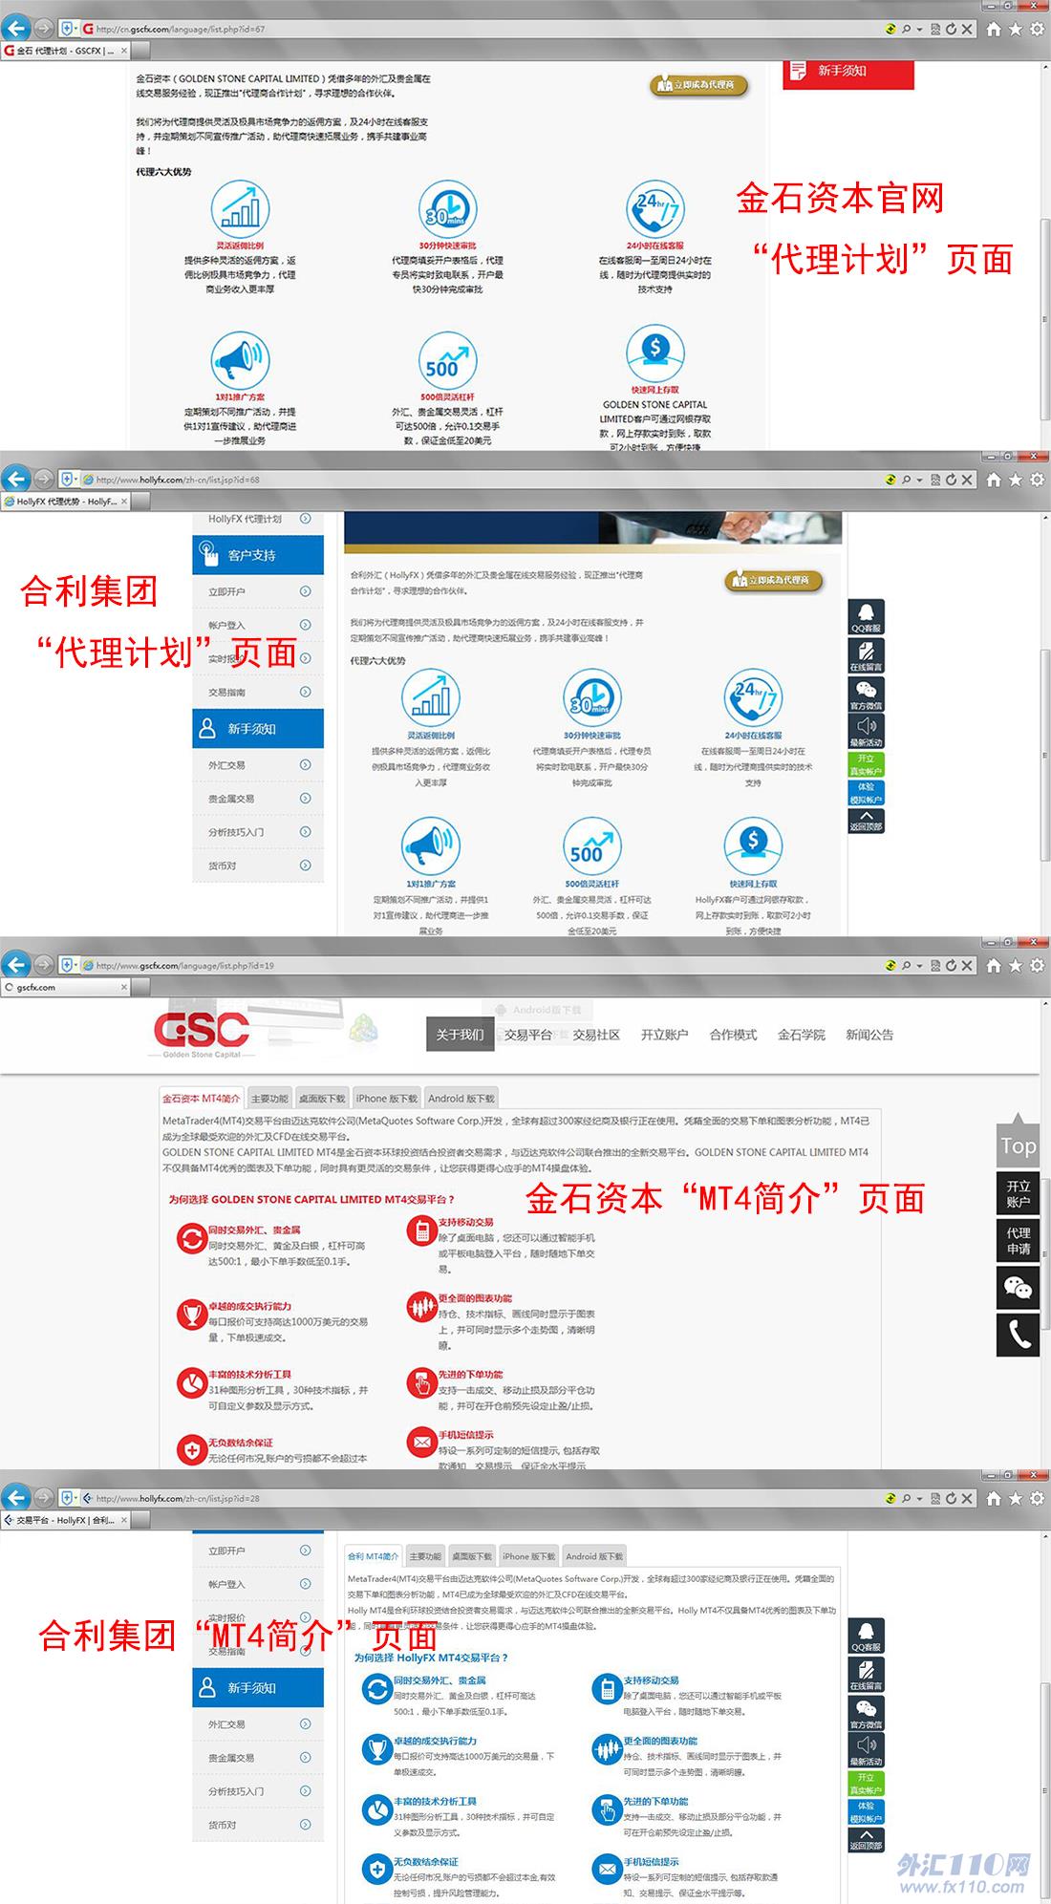This screenshot has height=1904, width=1051.
Task: Expand 分析技巧入门 chevron in HollyFX MT4 window sidebar
Action: (x=305, y=1790)
